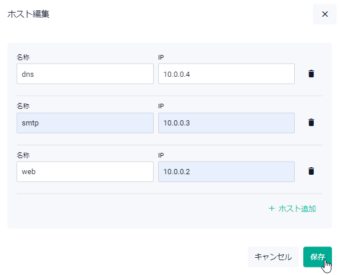Click into the IP field showing 10.0.0.3
The image size is (340, 275).
click(226, 123)
